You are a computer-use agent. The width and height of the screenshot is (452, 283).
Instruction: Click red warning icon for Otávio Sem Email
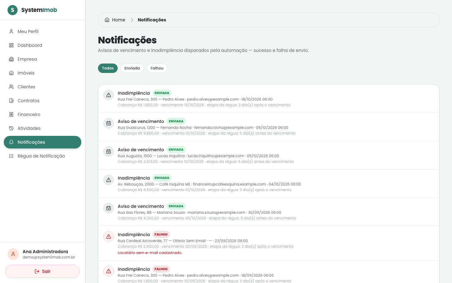(109, 236)
